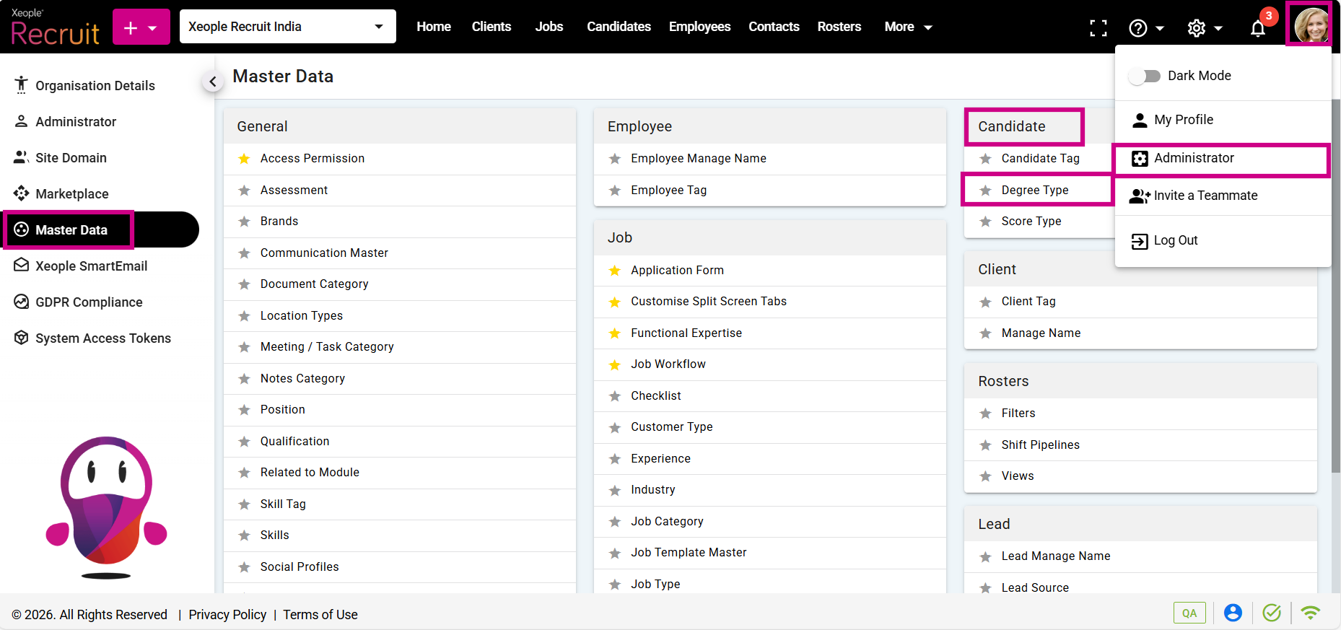The width and height of the screenshot is (1341, 630).
Task: Open the settings gear dropdown
Action: 1204,28
